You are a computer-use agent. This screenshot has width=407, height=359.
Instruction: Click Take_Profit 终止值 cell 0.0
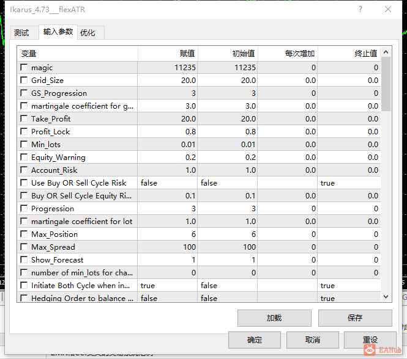point(349,119)
